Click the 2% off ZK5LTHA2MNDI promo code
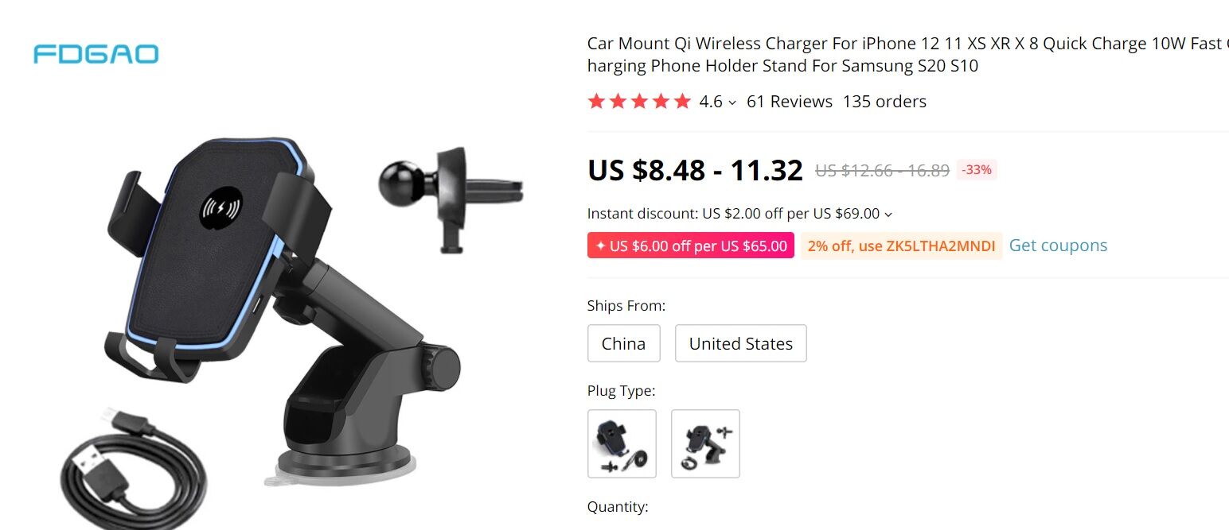 pos(901,246)
